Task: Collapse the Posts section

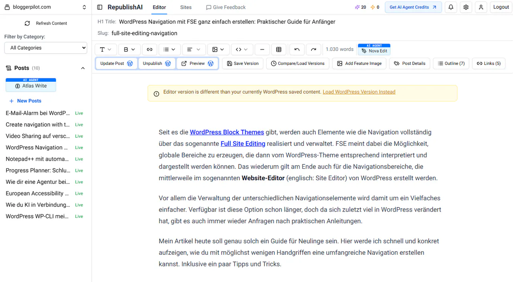Action: coord(83,68)
